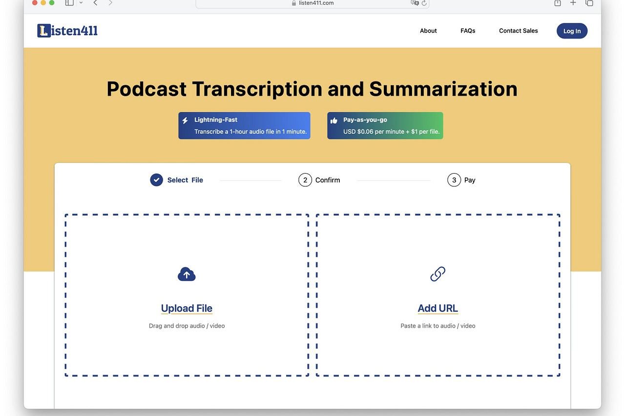
Task: Click the Listen411 logo
Action: (67, 30)
